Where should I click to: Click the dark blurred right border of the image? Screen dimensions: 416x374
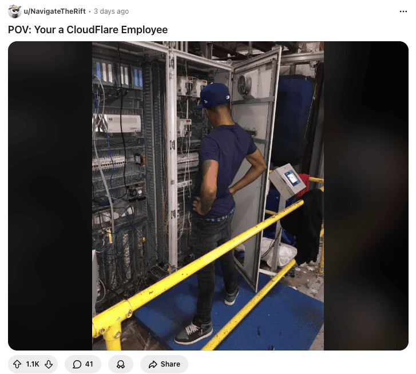(x=366, y=196)
